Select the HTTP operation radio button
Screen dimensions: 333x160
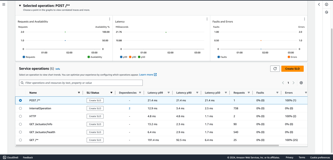[x=20, y=116]
